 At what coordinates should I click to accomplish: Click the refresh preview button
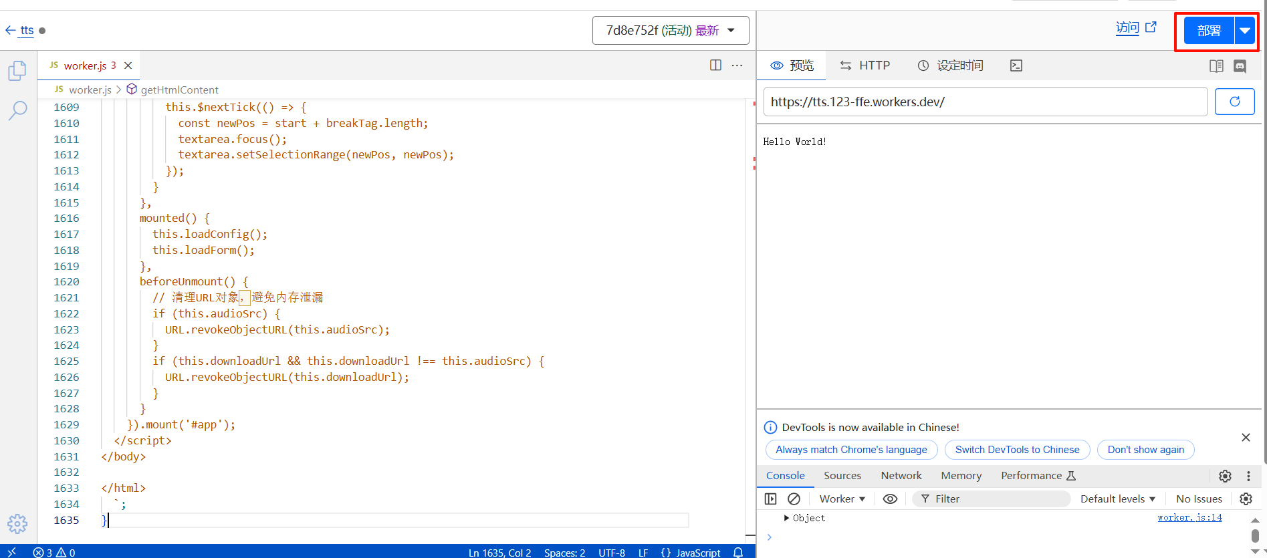[1234, 102]
